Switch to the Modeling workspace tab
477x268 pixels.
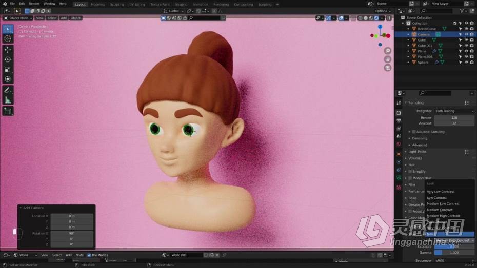click(x=97, y=5)
